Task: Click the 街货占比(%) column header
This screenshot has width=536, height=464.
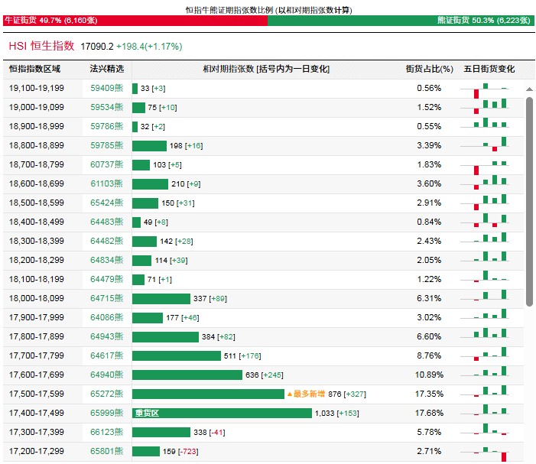Action: click(430, 69)
